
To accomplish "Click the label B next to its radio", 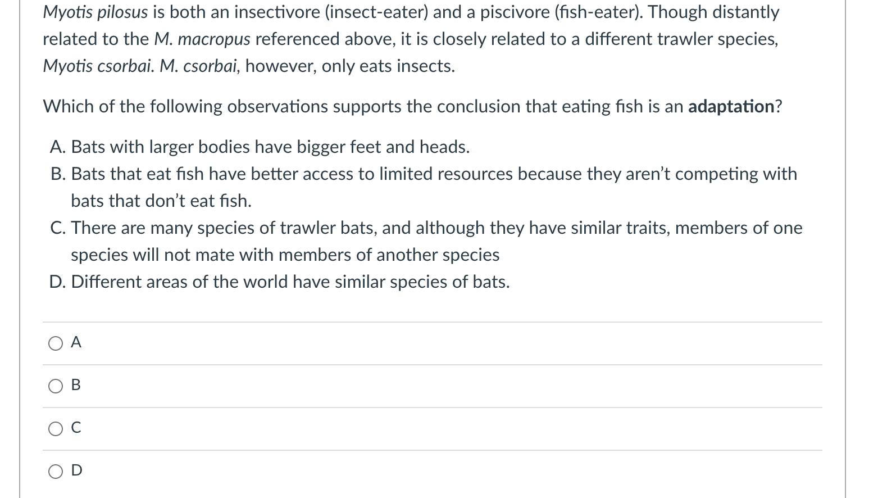I will (76, 386).
